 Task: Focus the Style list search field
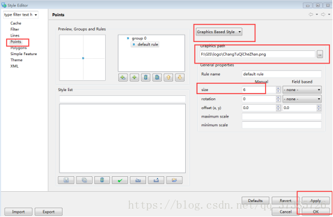coord(123,99)
